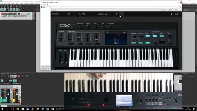Click the 2 out routing button
Viewport: 197px width, 111px height.
[x=171, y=10]
